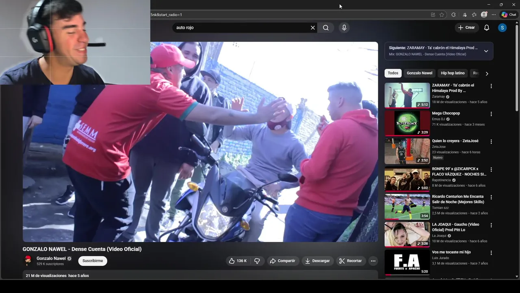520x293 pixels.
Task: Like the video with thumbs up 136 K
Action: click(x=238, y=261)
